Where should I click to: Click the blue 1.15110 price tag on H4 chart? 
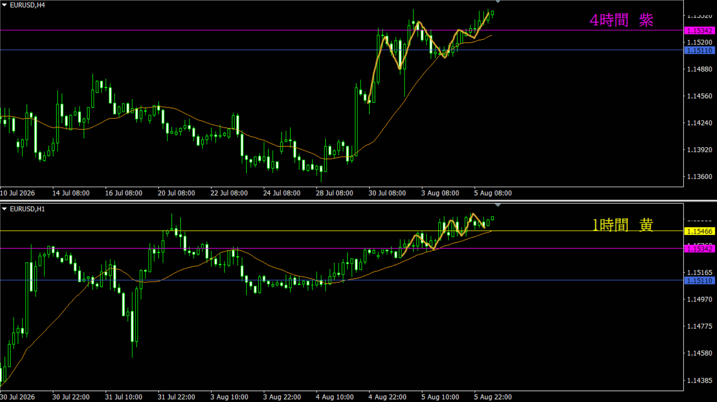click(x=699, y=50)
